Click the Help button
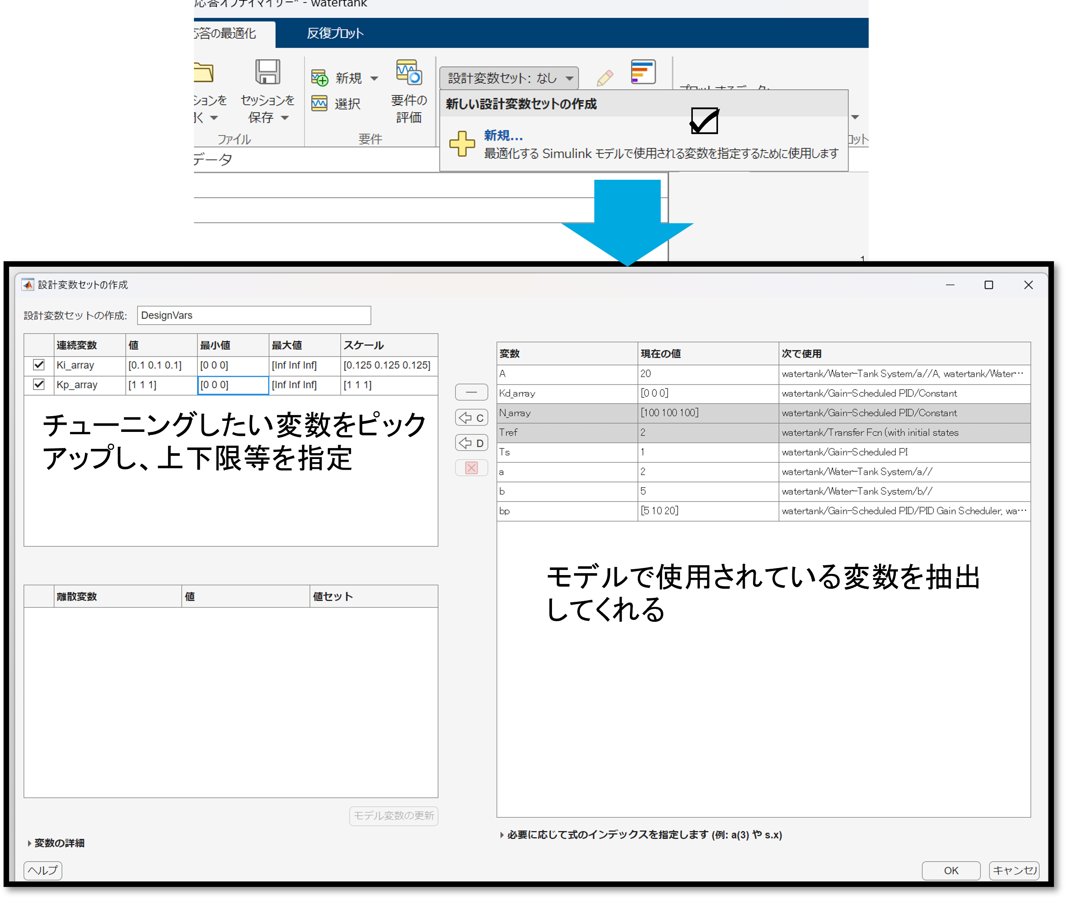 click(43, 870)
